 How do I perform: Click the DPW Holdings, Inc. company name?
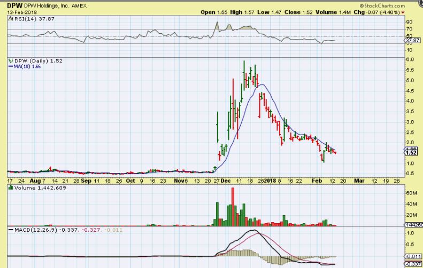[47, 6]
